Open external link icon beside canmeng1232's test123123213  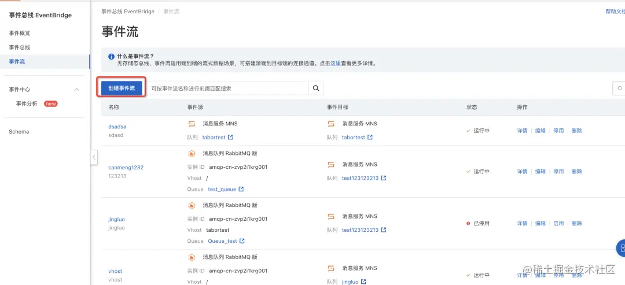384,178
